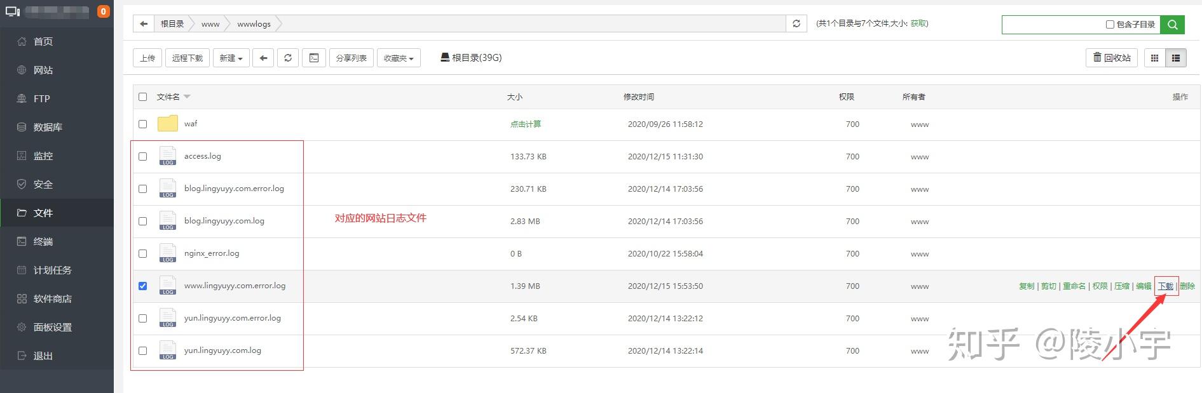Click the file search input field
The width and height of the screenshot is (1202, 393).
point(1052,25)
